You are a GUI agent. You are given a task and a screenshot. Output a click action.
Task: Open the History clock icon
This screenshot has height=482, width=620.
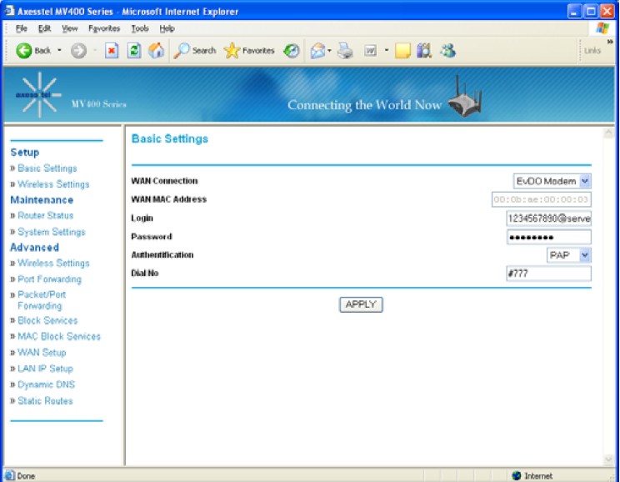coord(292,51)
